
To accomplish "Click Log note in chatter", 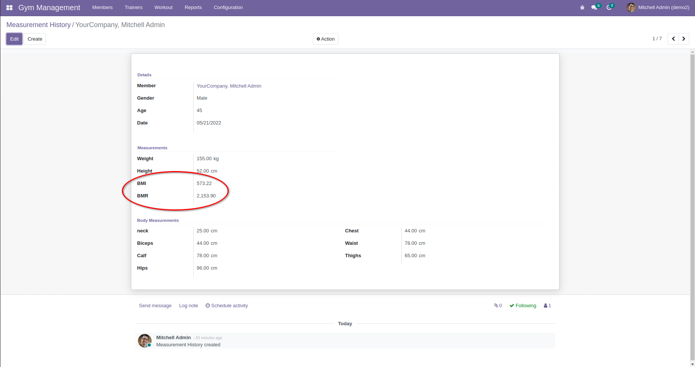I will click(x=188, y=306).
